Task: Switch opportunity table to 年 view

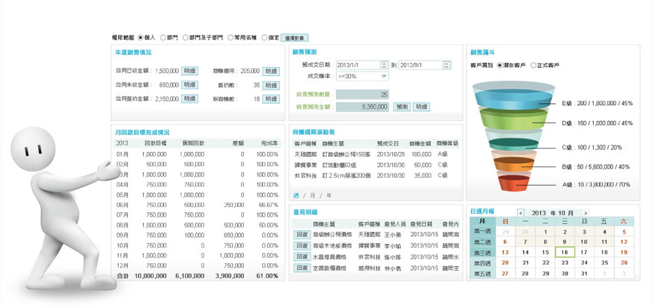Action: (329, 195)
